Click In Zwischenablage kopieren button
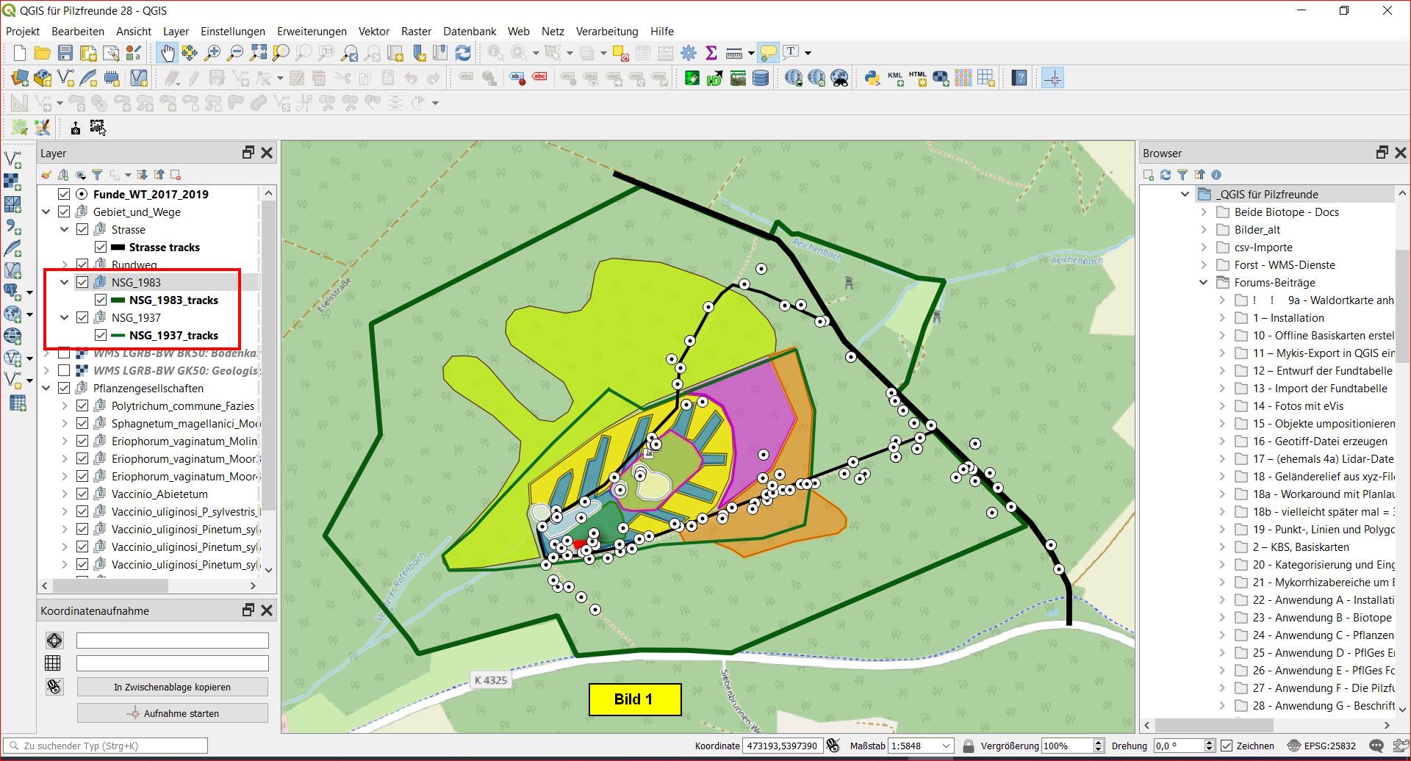 [172, 687]
